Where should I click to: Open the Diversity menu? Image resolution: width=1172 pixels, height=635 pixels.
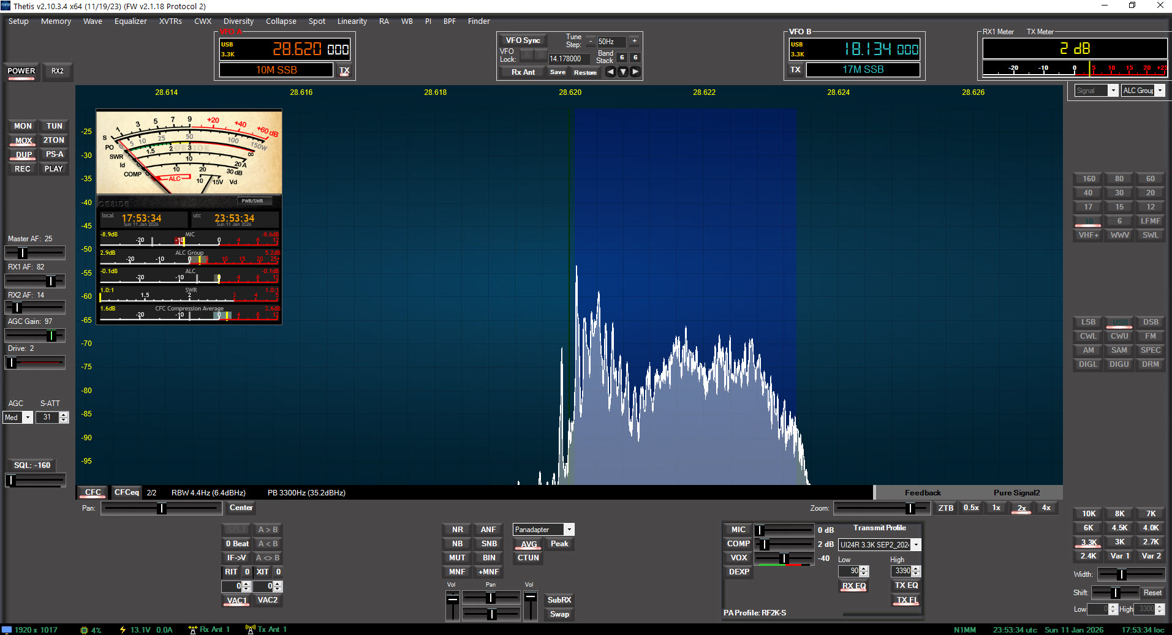click(x=238, y=21)
